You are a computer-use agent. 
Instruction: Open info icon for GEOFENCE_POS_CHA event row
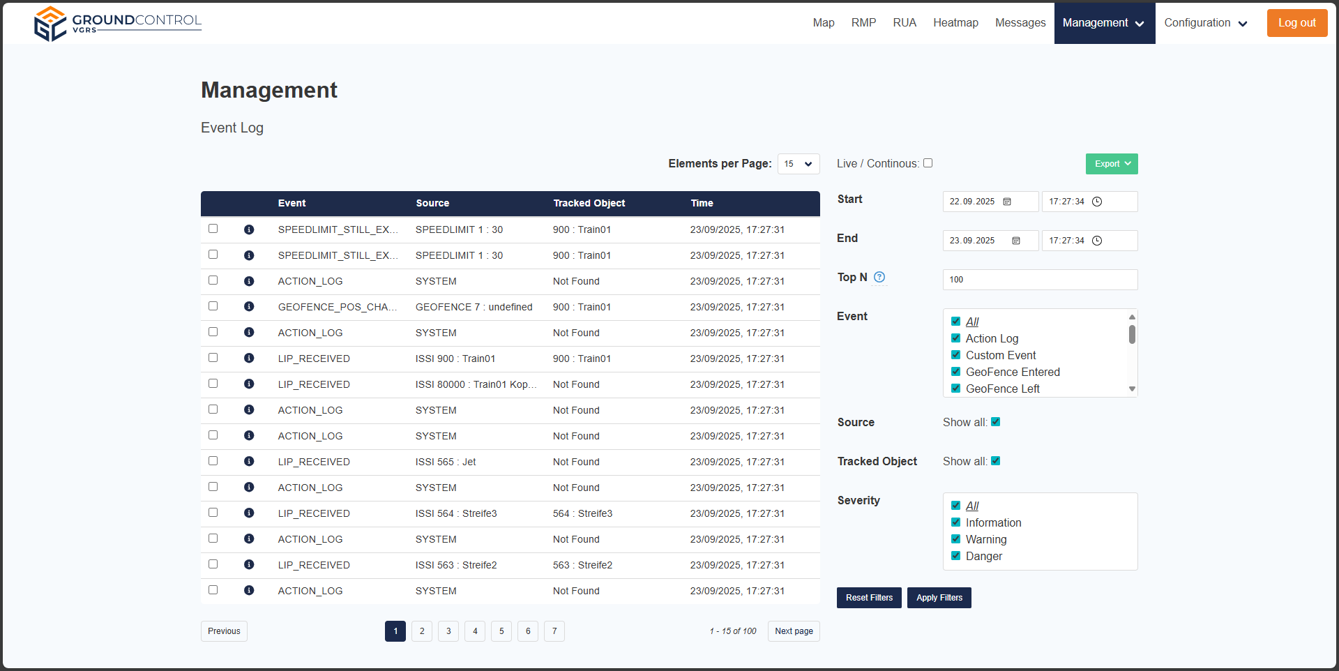249,307
